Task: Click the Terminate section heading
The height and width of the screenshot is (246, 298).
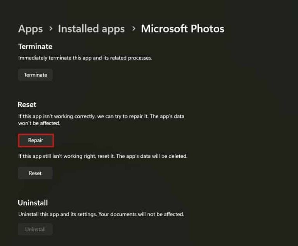Action: (35, 46)
